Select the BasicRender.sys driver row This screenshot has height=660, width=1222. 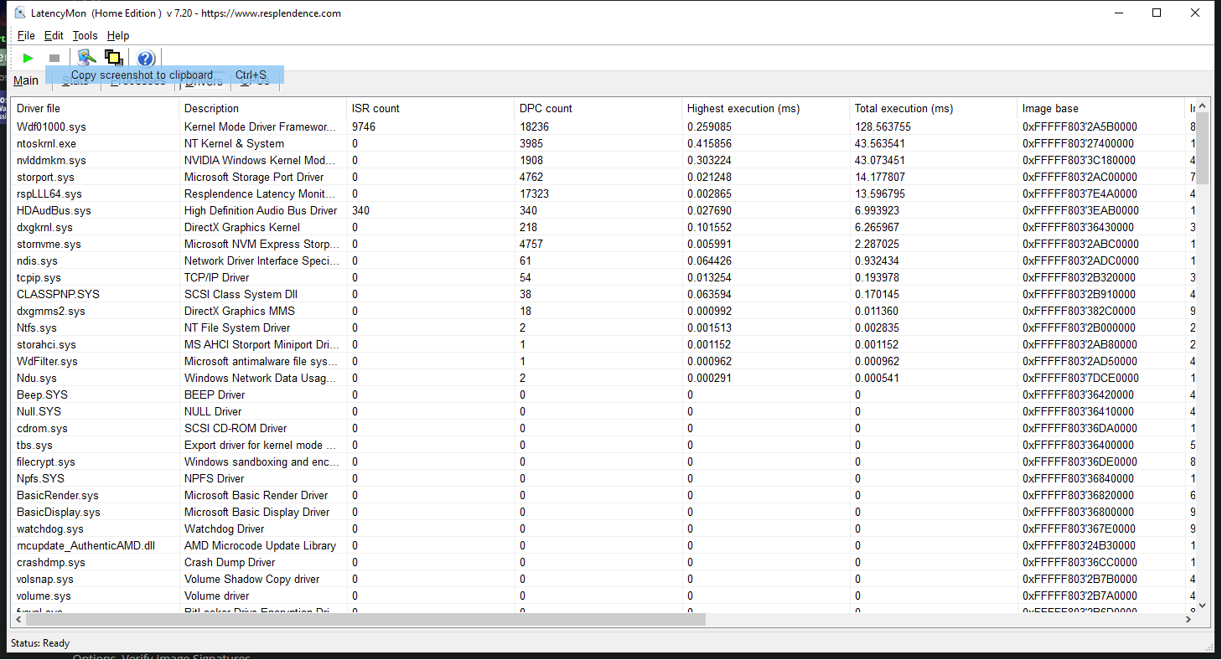pyautogui.click(x=603, y=495)
